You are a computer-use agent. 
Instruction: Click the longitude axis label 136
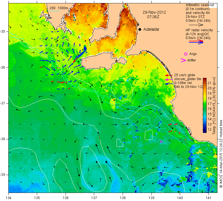pyautogui.click(x=66, y=198)
